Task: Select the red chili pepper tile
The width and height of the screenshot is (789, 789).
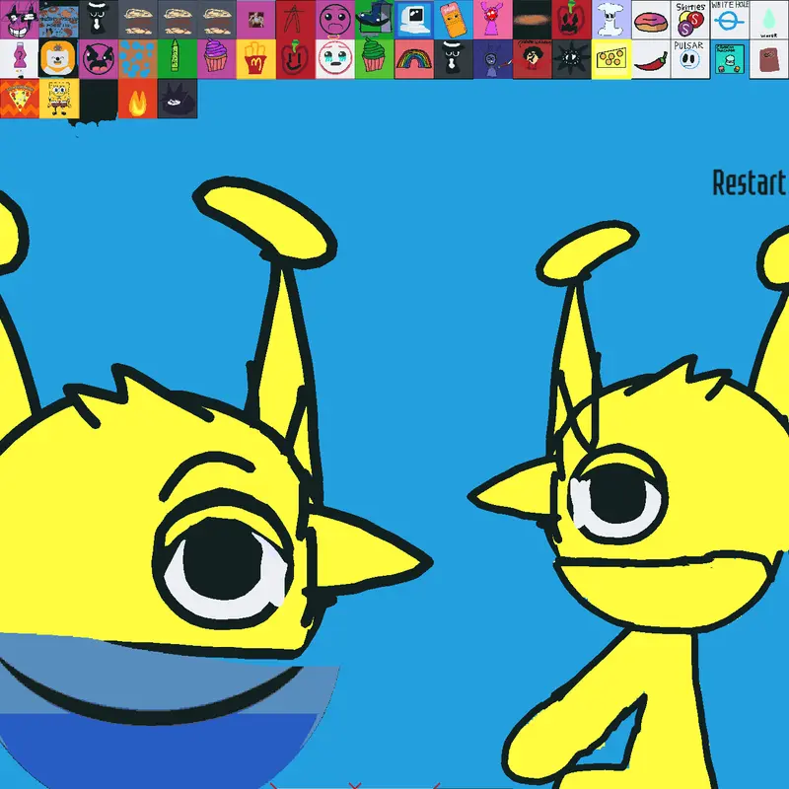Action: (651, 59)
